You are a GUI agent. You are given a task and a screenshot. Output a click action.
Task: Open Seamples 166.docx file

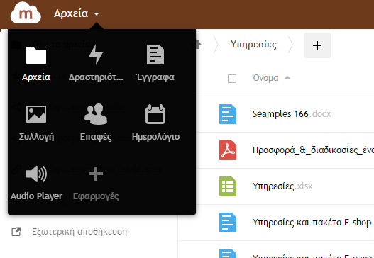click(x=292, y=114)
